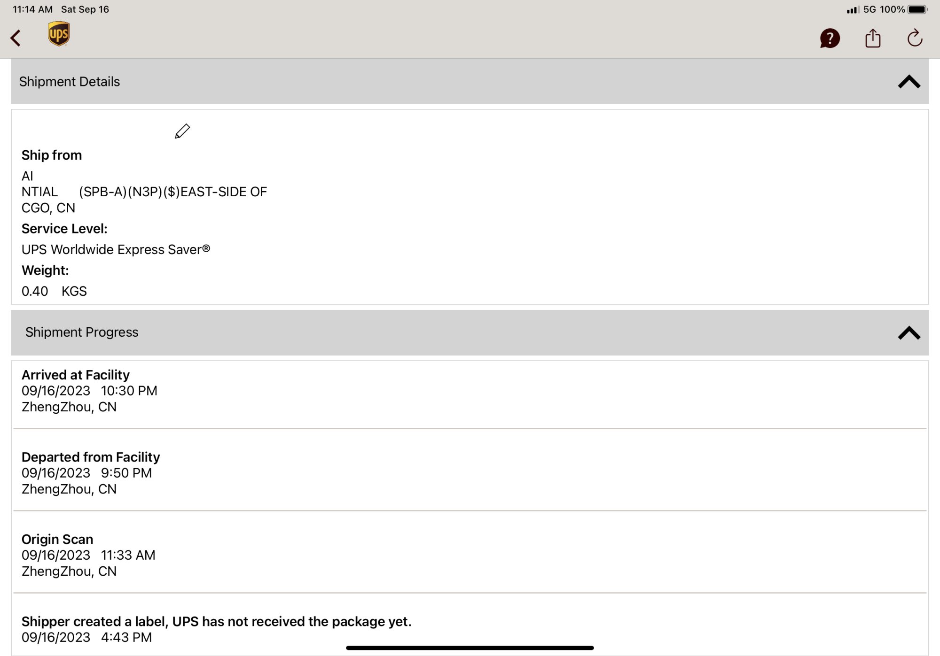
Task: Tap the UPS shield logo
Action: (59, 34)
